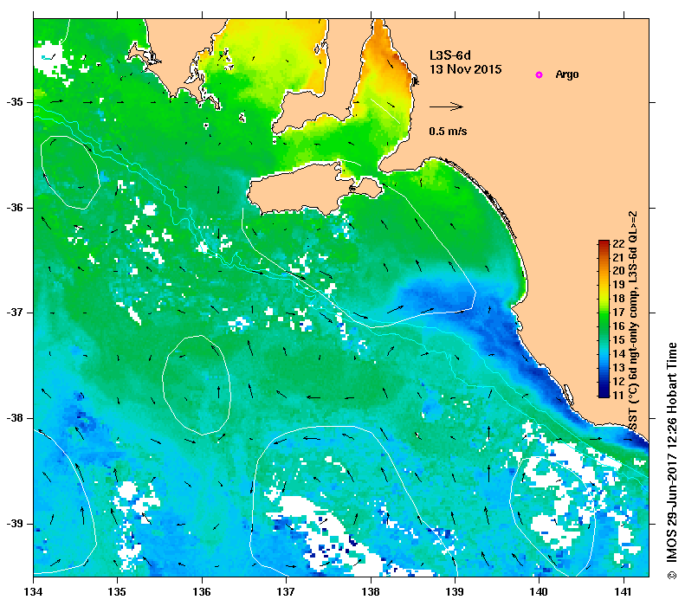Click latitude label '-37'
The height and width of the screenshot is (606, 685).
(x=15, y=313)
